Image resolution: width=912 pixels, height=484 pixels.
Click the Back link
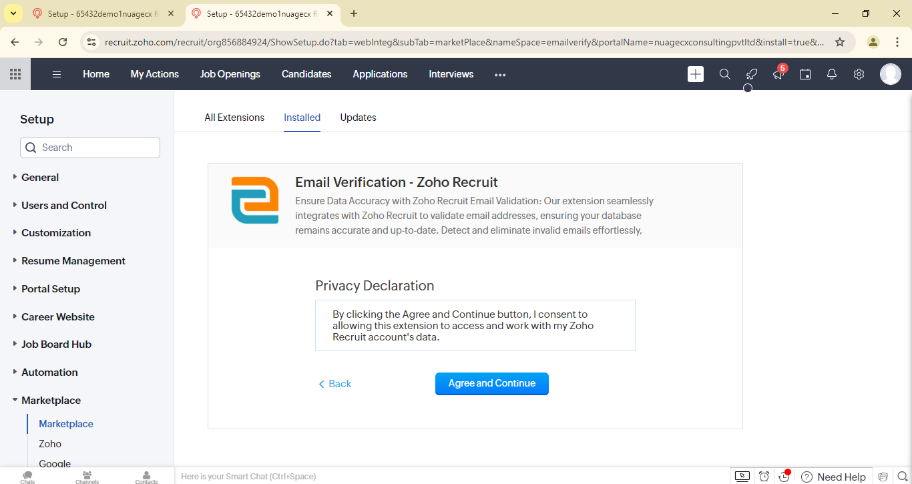coord(334,384)
